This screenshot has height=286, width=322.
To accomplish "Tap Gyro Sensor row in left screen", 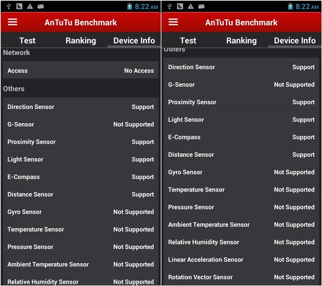I will (x=81, y=212).
